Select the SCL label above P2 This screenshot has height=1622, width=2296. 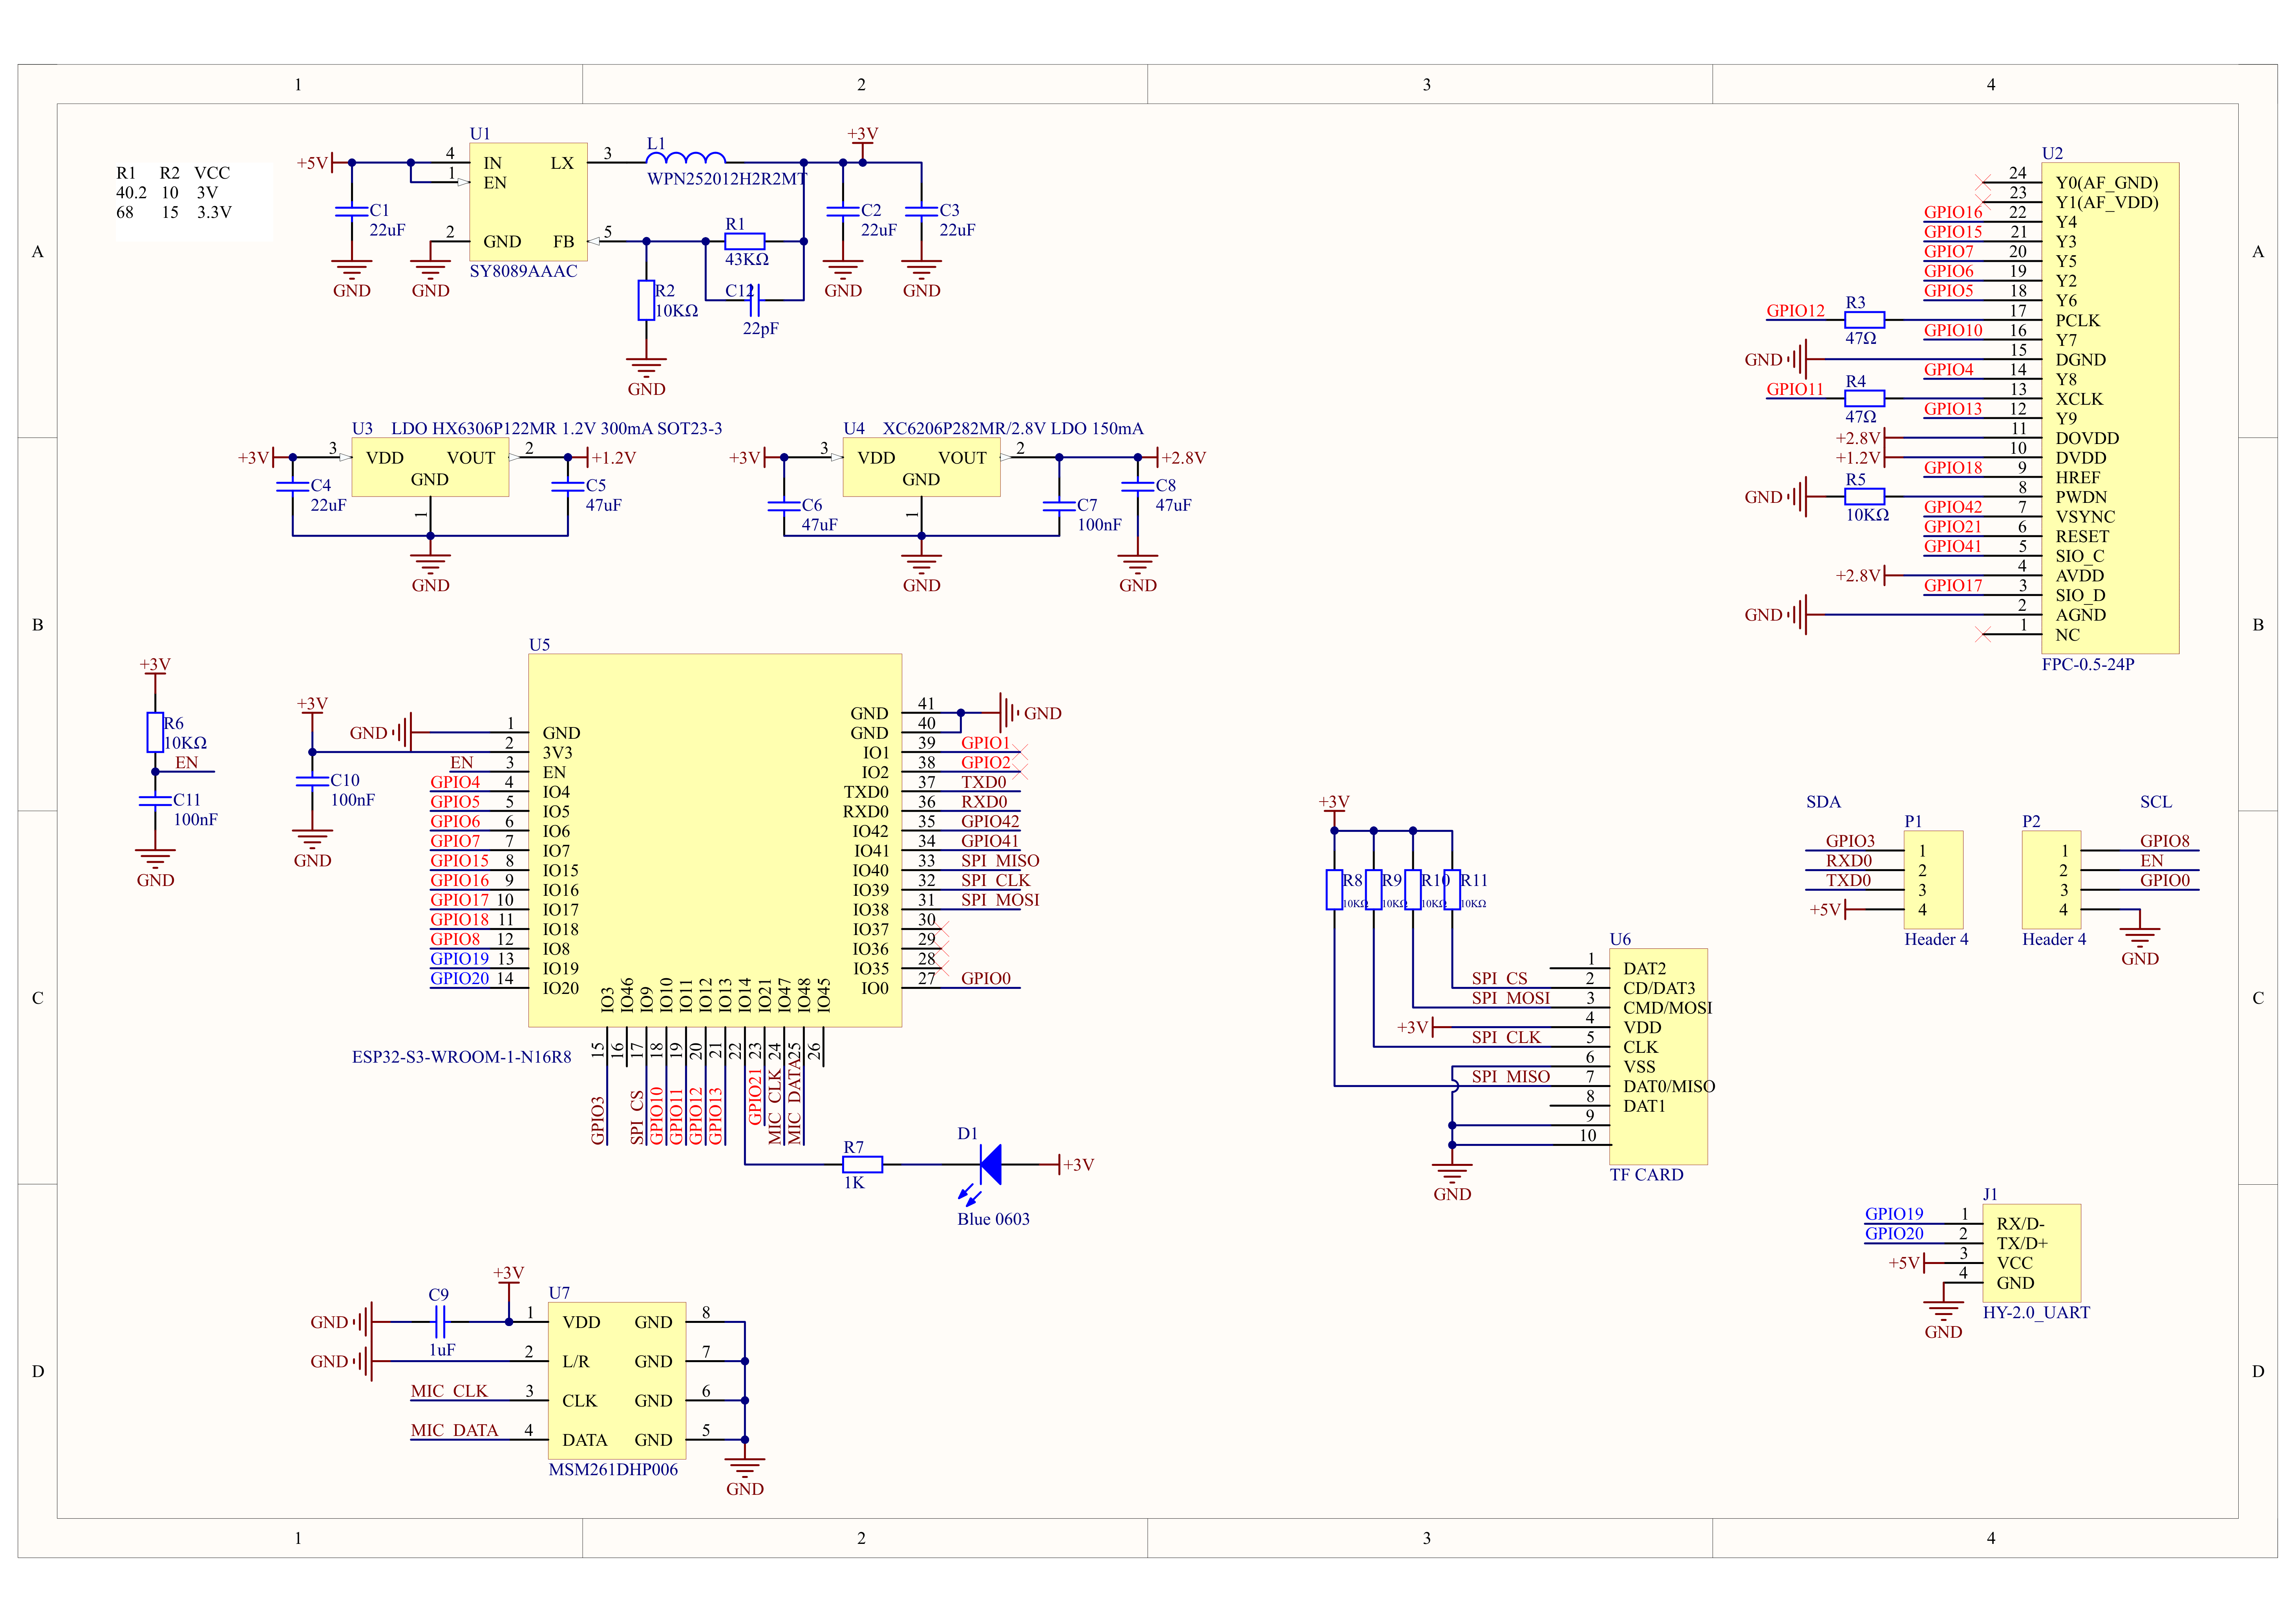pyautogui.click(x=2156, y=802)
